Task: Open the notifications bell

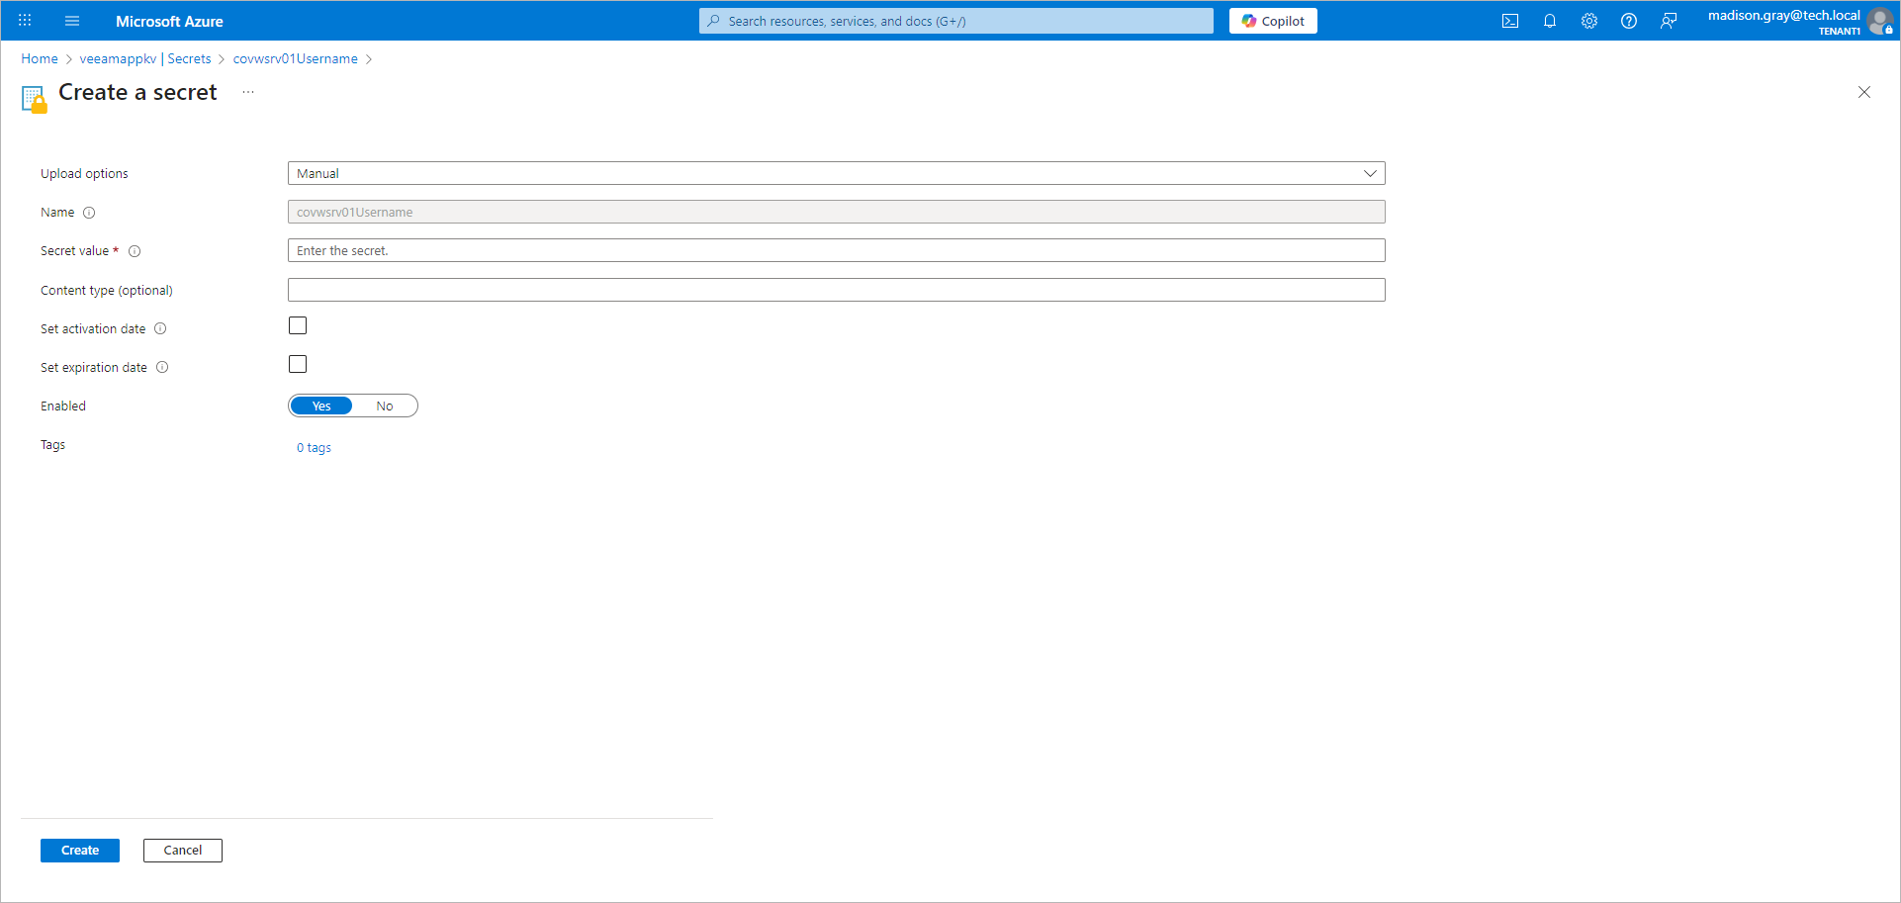Action: (1550, 20)
